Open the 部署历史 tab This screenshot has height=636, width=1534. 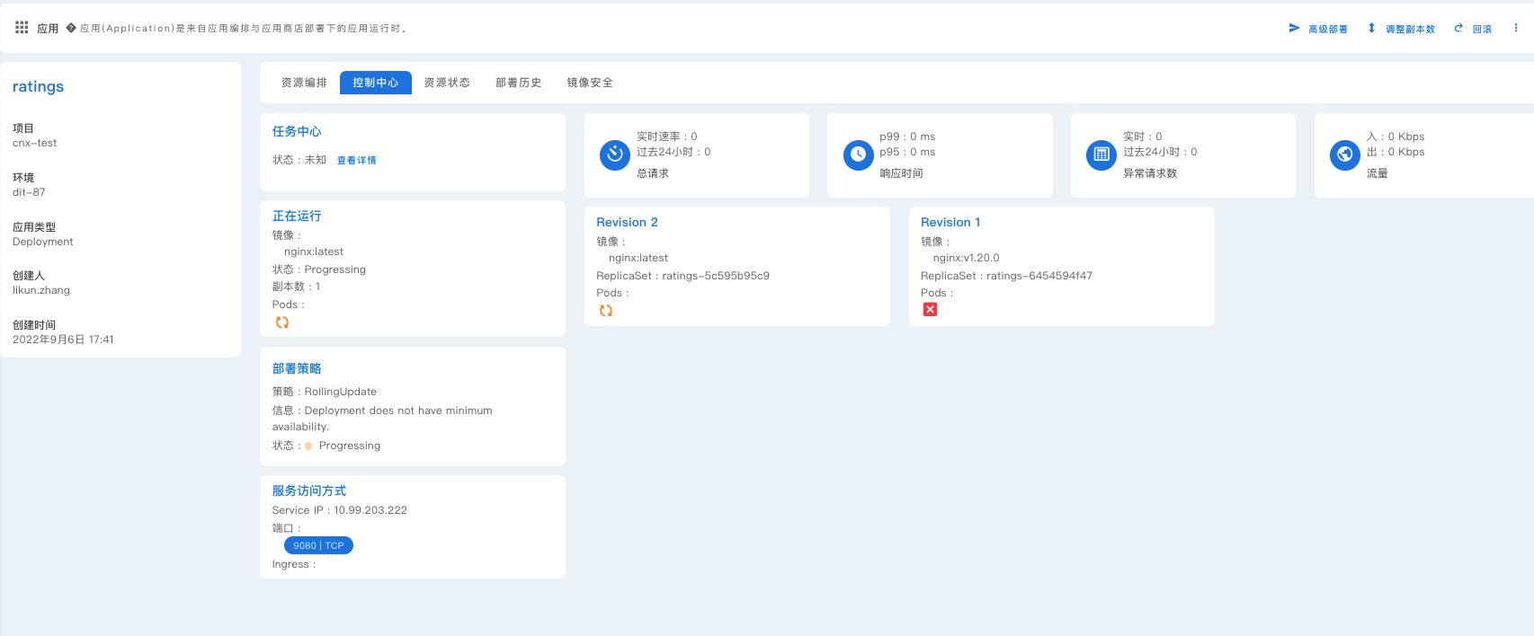[519, 83]
